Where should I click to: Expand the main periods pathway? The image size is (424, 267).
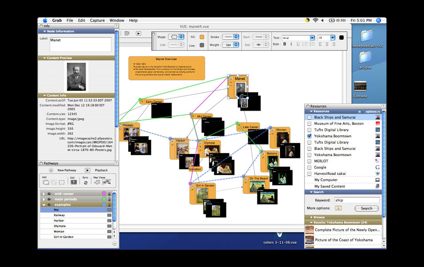44,199
